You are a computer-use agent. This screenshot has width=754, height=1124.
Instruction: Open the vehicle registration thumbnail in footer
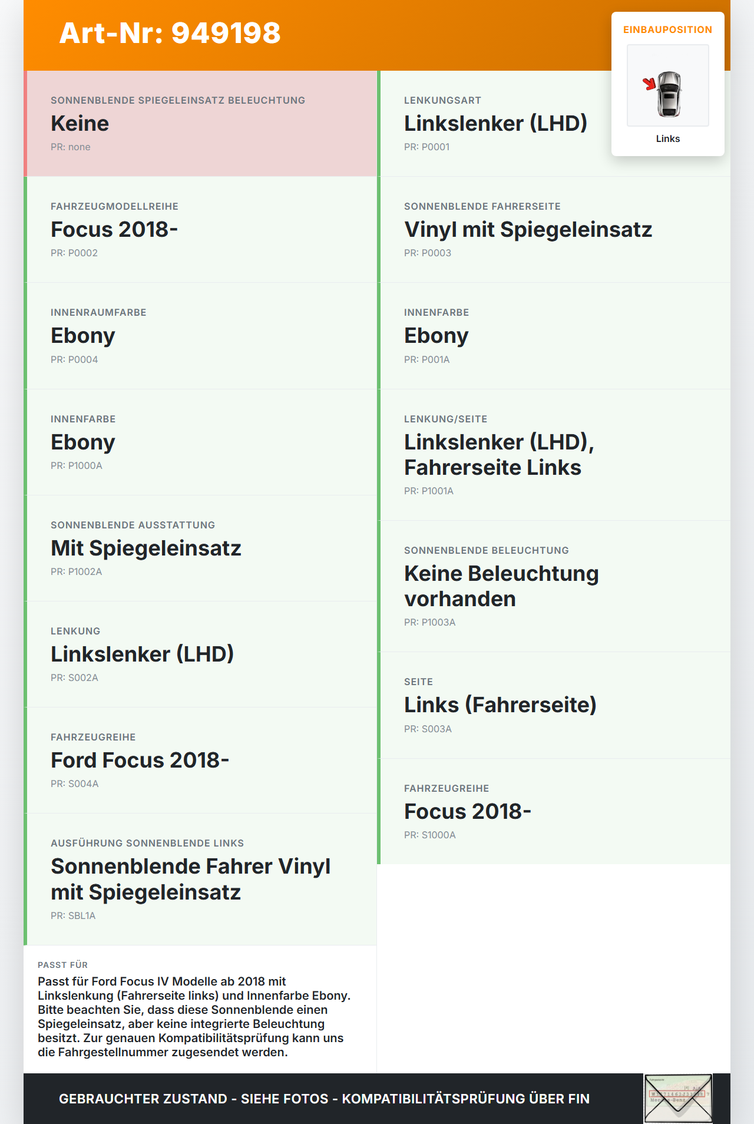[678, 1098]
